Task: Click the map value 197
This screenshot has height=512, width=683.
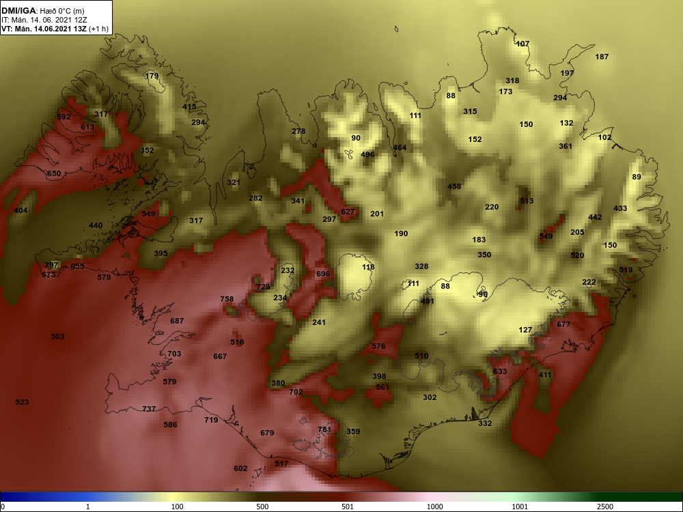Action: 567,73
